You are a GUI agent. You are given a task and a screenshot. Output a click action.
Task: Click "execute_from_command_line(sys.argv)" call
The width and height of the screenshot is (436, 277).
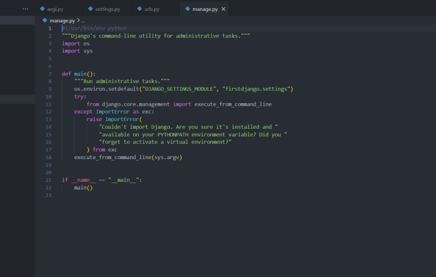[x=128, y=158]
